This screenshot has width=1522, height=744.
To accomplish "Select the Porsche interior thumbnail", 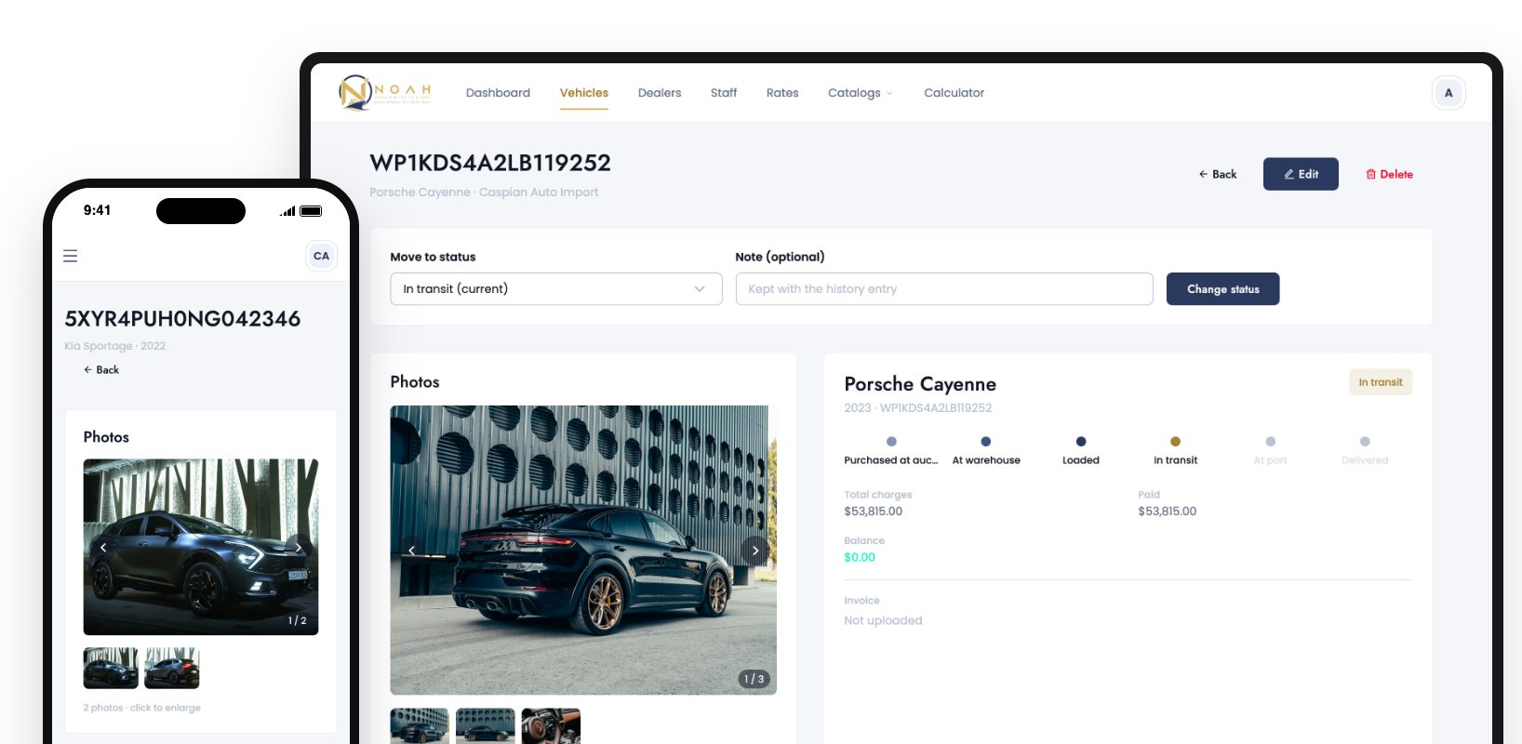I will [x=551, y=726].
